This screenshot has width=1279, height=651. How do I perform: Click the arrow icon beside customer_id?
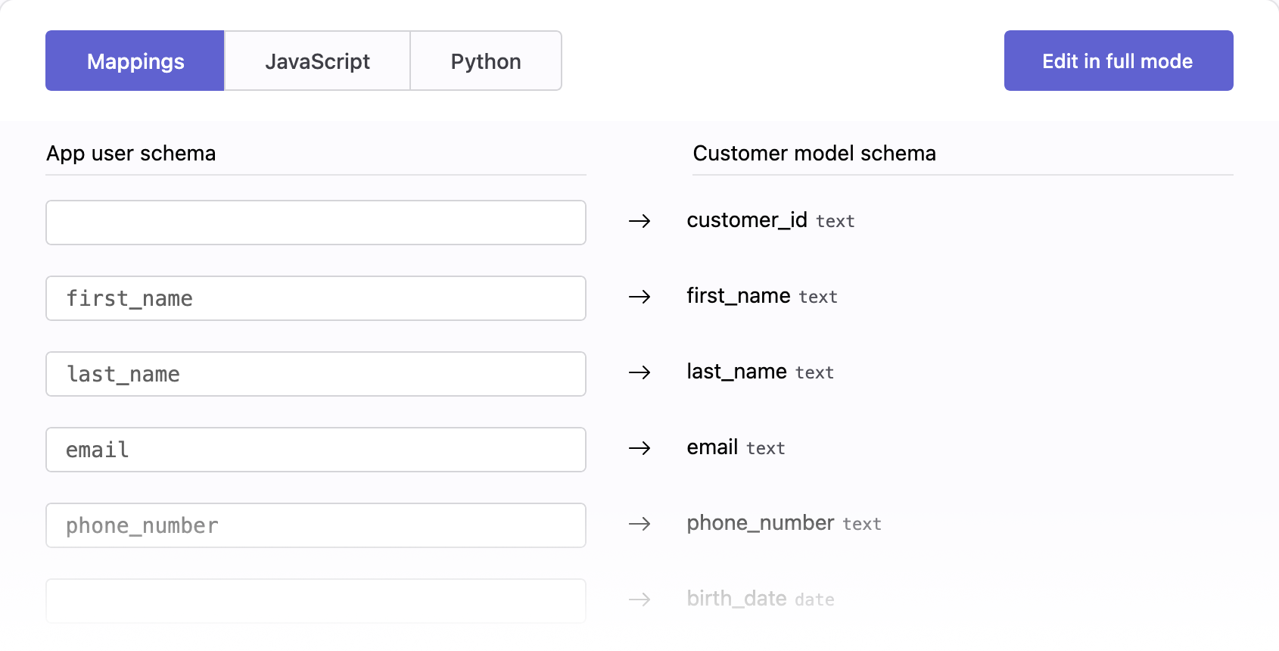coord(639,221)
